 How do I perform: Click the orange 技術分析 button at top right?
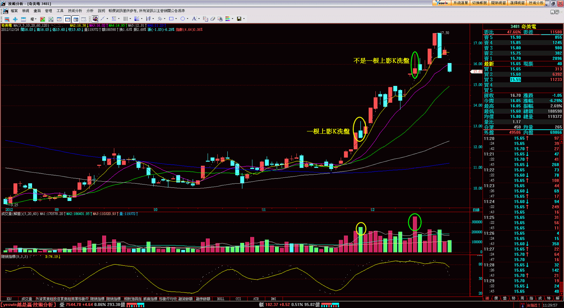pyautogui.click(x=536, y=3)
